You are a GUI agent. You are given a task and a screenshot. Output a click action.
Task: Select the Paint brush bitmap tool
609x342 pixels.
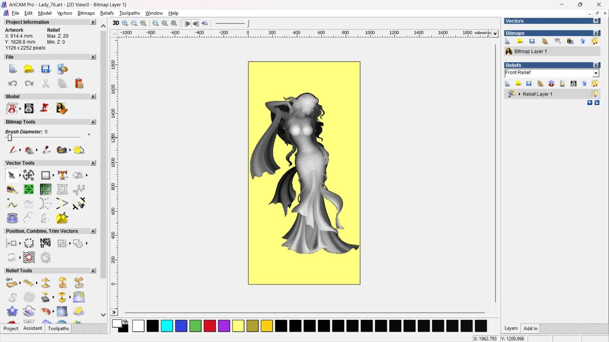click(x=12, y=150)
